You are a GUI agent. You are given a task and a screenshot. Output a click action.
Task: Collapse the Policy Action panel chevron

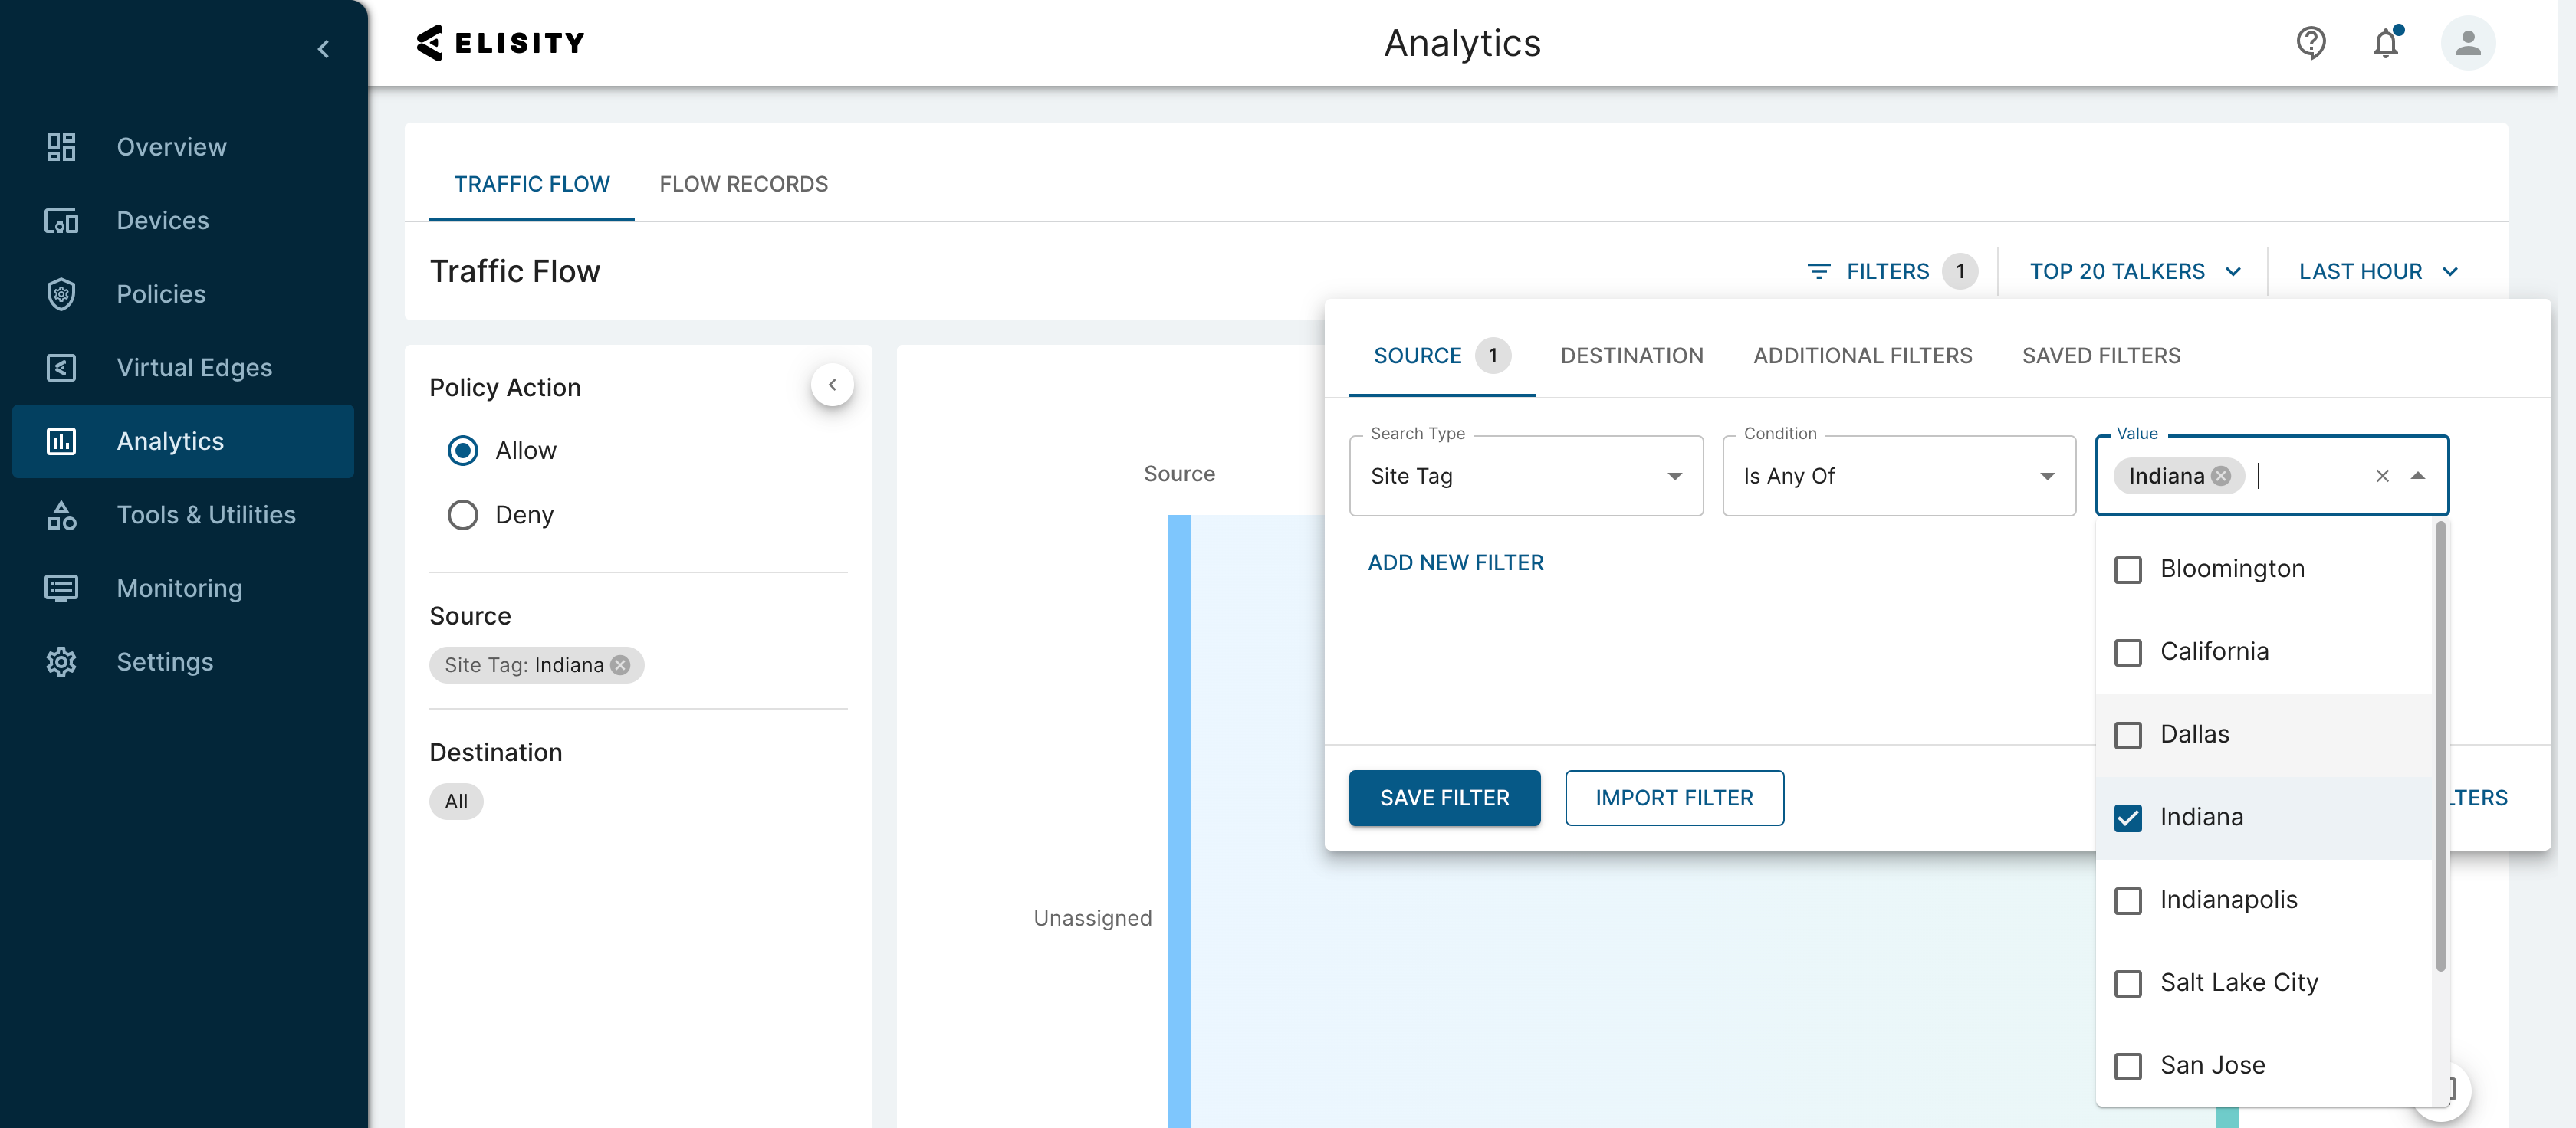tap(832, 385)
